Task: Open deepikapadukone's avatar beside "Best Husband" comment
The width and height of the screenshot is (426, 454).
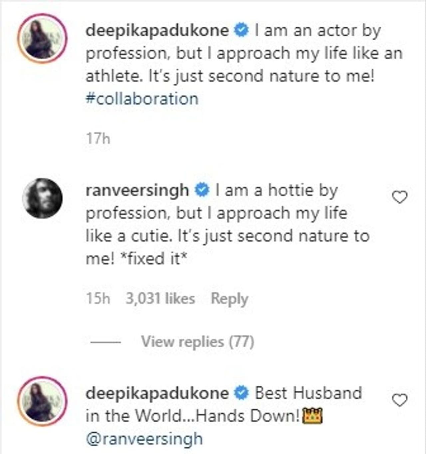Action: pyautogui.click(x=42, y=401)
